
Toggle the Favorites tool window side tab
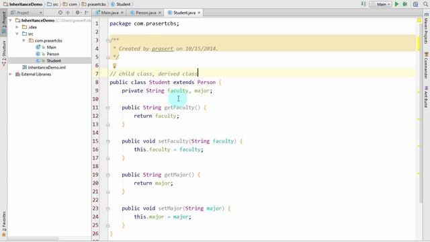click(4, 224)
